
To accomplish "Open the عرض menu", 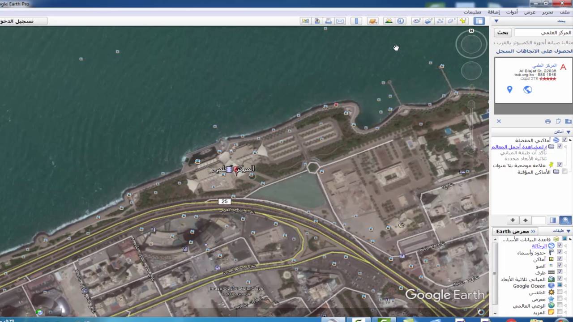I will (530, 12).
